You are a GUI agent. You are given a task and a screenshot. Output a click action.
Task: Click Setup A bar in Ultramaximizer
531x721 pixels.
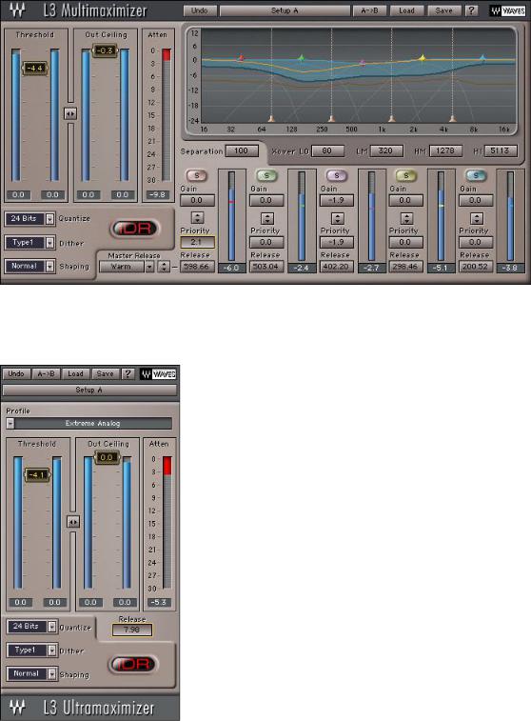[89, 390]
